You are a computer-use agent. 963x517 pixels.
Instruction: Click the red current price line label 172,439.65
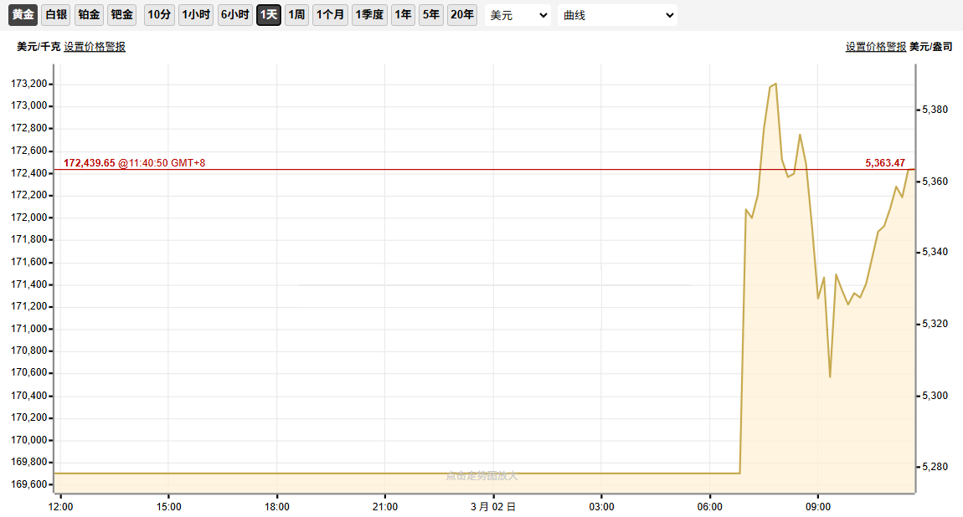click(90, 163)
